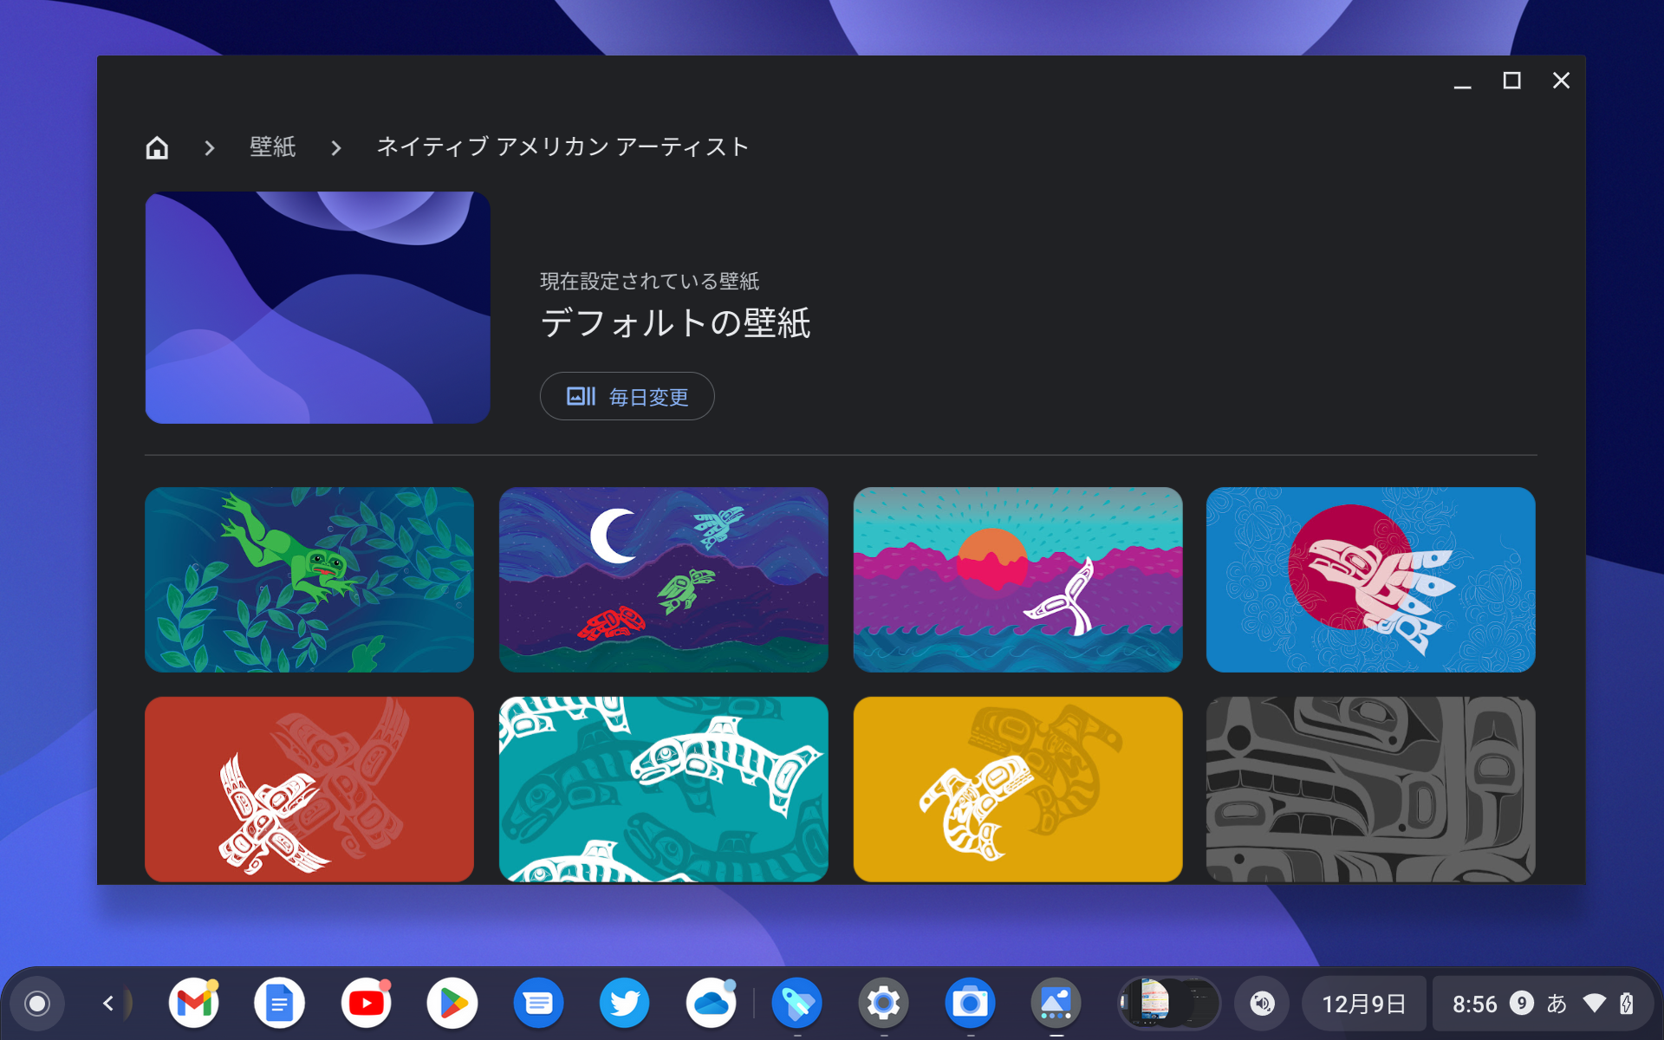
Task: Launch YouTube from the shelf
Action: [366, 1004]
